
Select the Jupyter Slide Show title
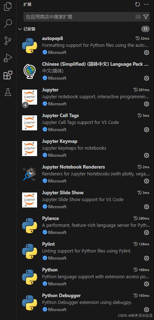click(x=63, y=192)
